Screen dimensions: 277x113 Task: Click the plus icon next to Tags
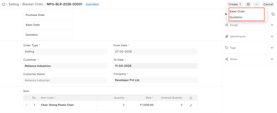(x=272, y=48)
